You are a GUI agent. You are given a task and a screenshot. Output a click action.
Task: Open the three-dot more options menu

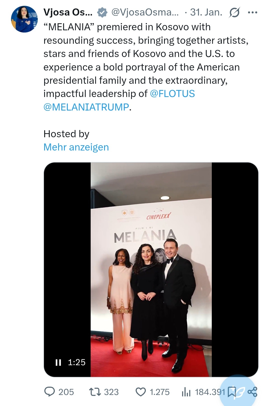[x=252, y=12]
